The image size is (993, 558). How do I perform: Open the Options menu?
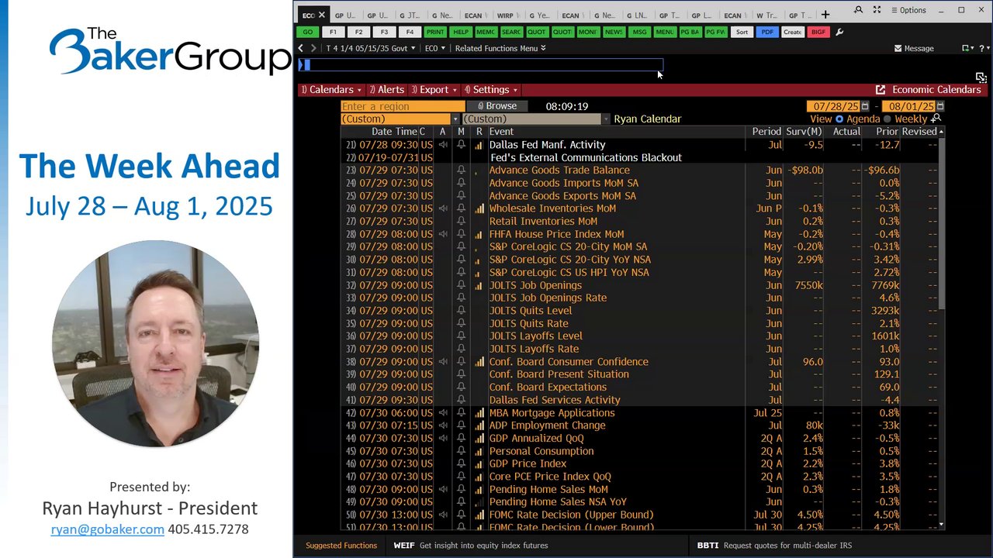tap(908, 10)
